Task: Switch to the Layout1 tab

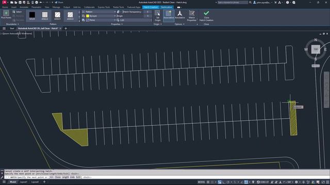Action: 24,182
